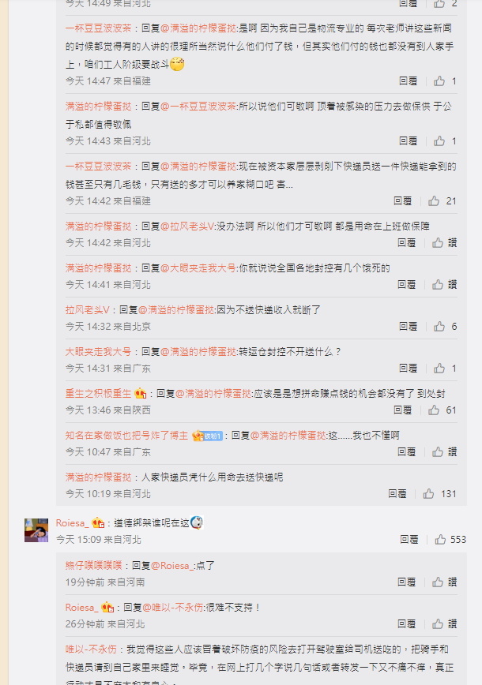Reply to Roiesa_'s 15:09 comment

click(x=409, y=540)
